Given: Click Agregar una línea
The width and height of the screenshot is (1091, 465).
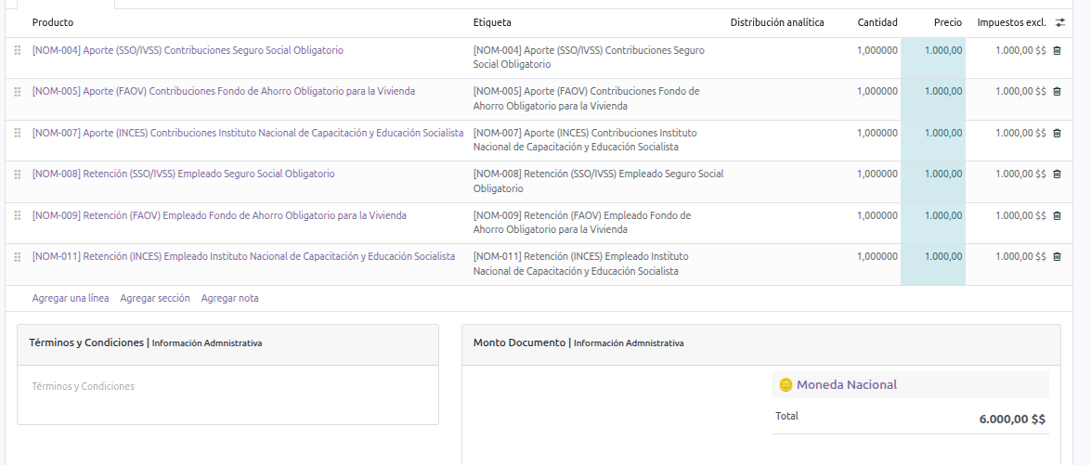Looking at the screenshot, I should tap(71, 298).
